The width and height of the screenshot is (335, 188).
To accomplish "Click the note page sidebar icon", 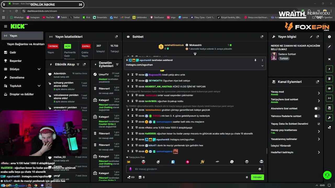I will pos(329,79).
